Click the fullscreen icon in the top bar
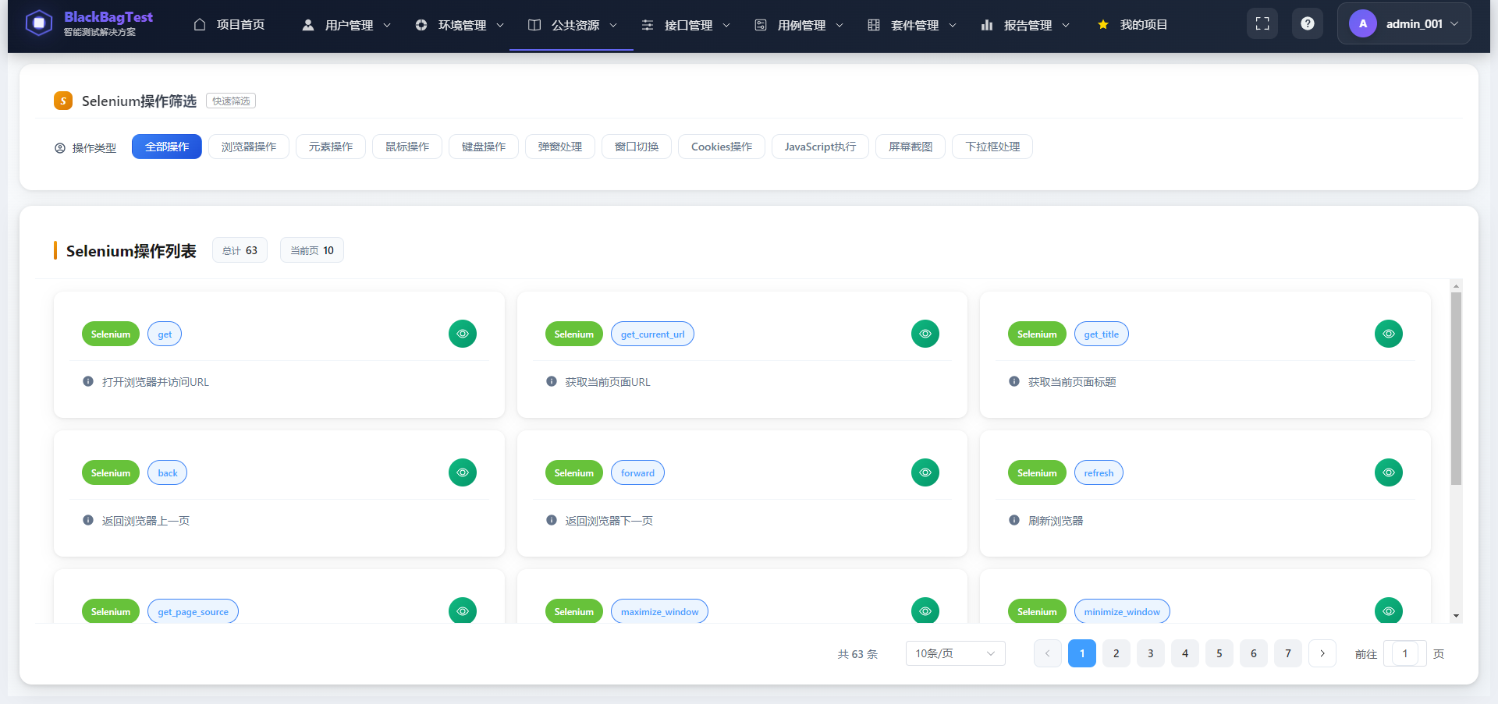Viewport: 1498px width, 704px height. pos(1262,23)
